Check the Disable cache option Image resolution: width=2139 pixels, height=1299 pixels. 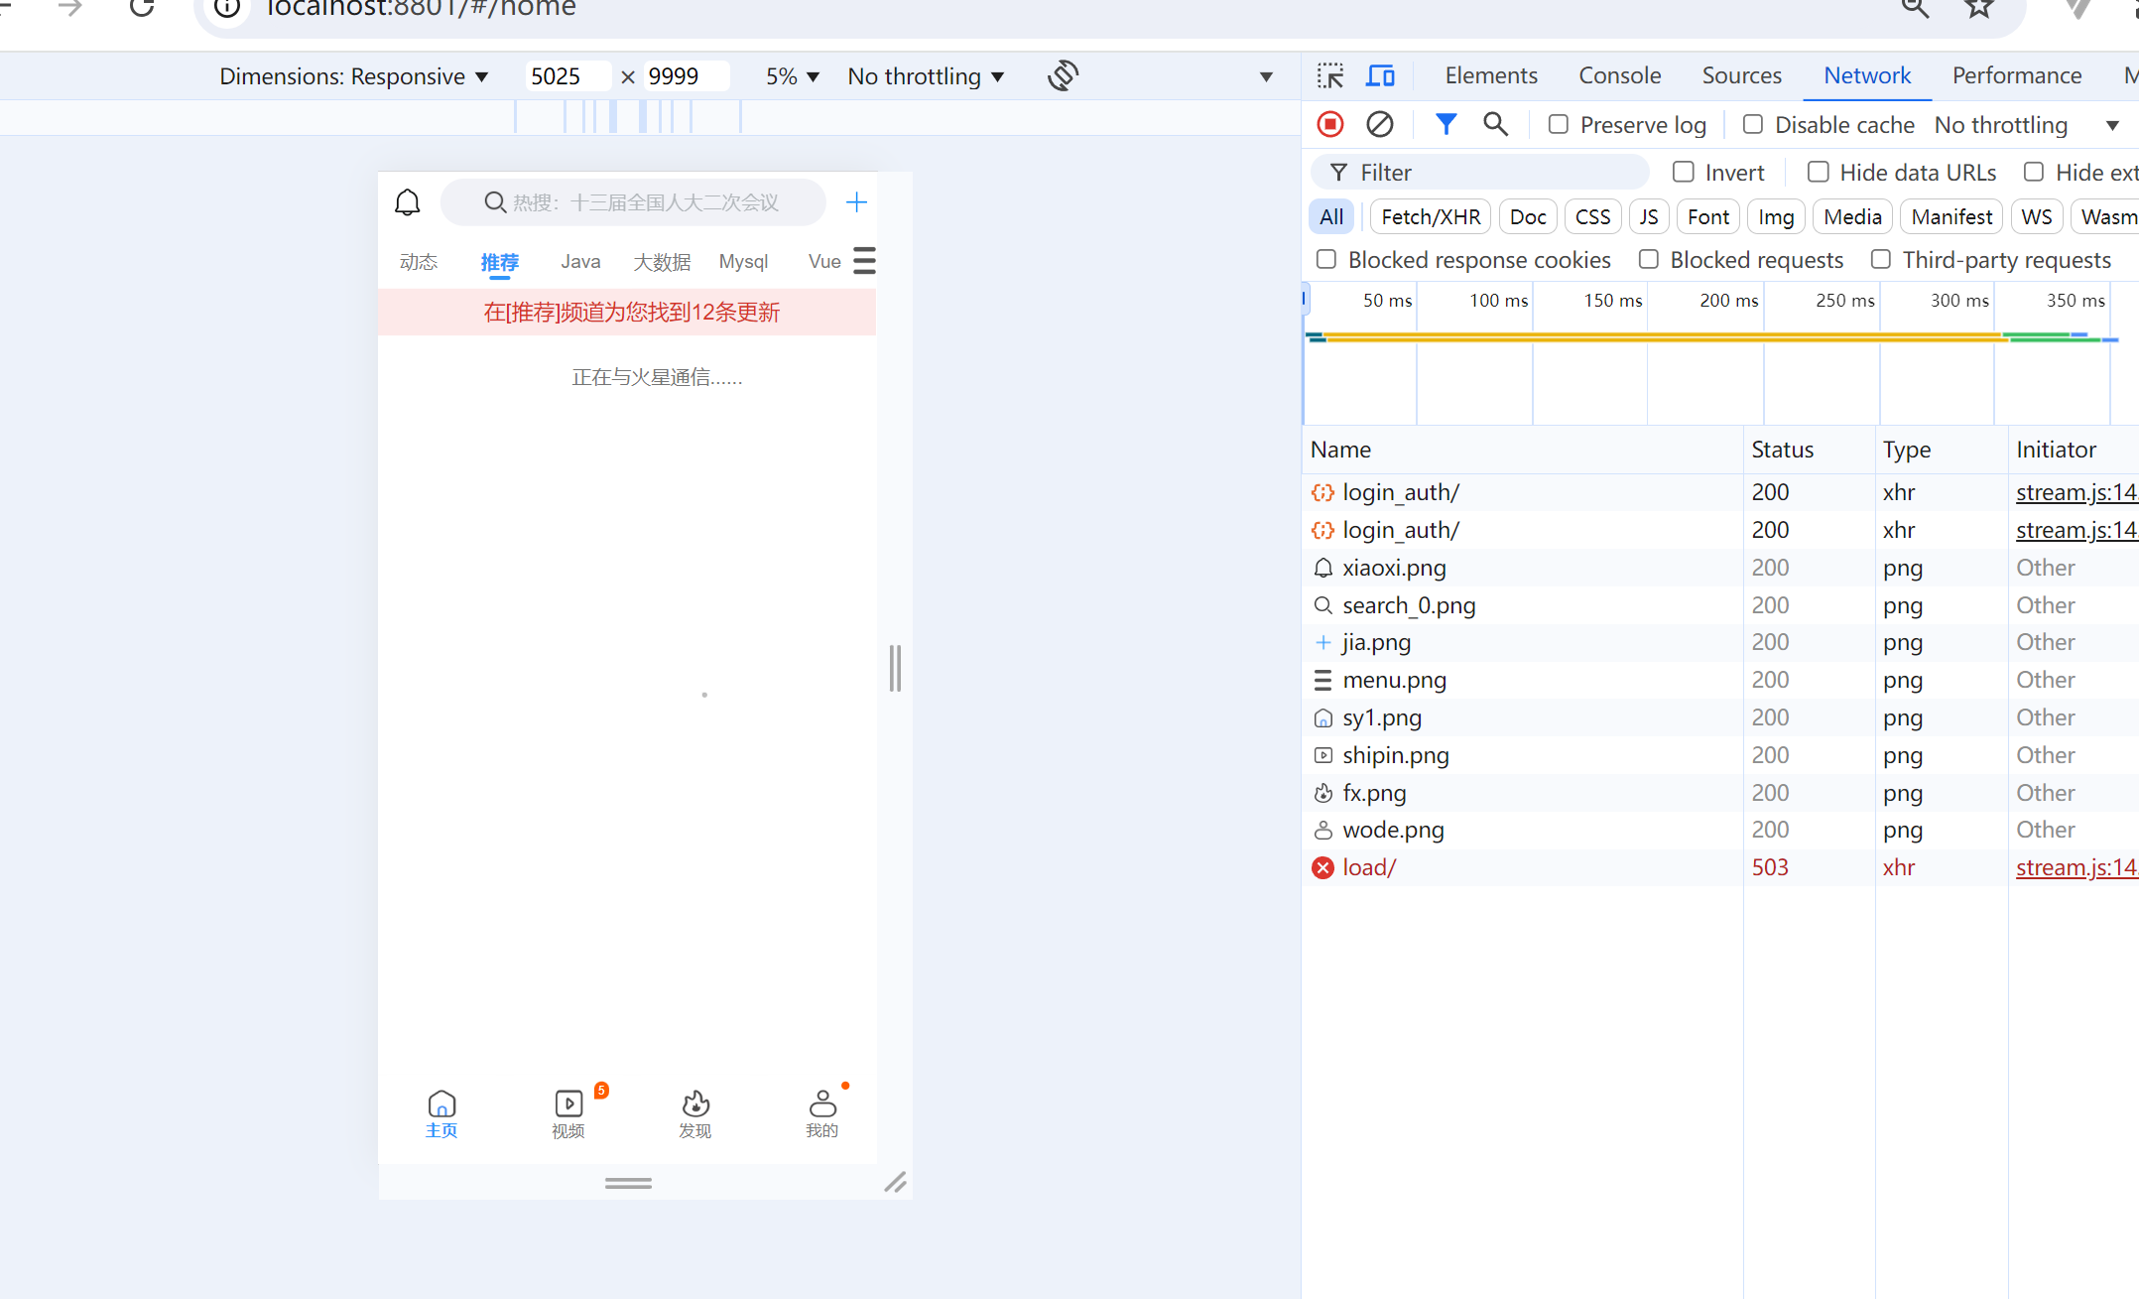[1752, 124]
